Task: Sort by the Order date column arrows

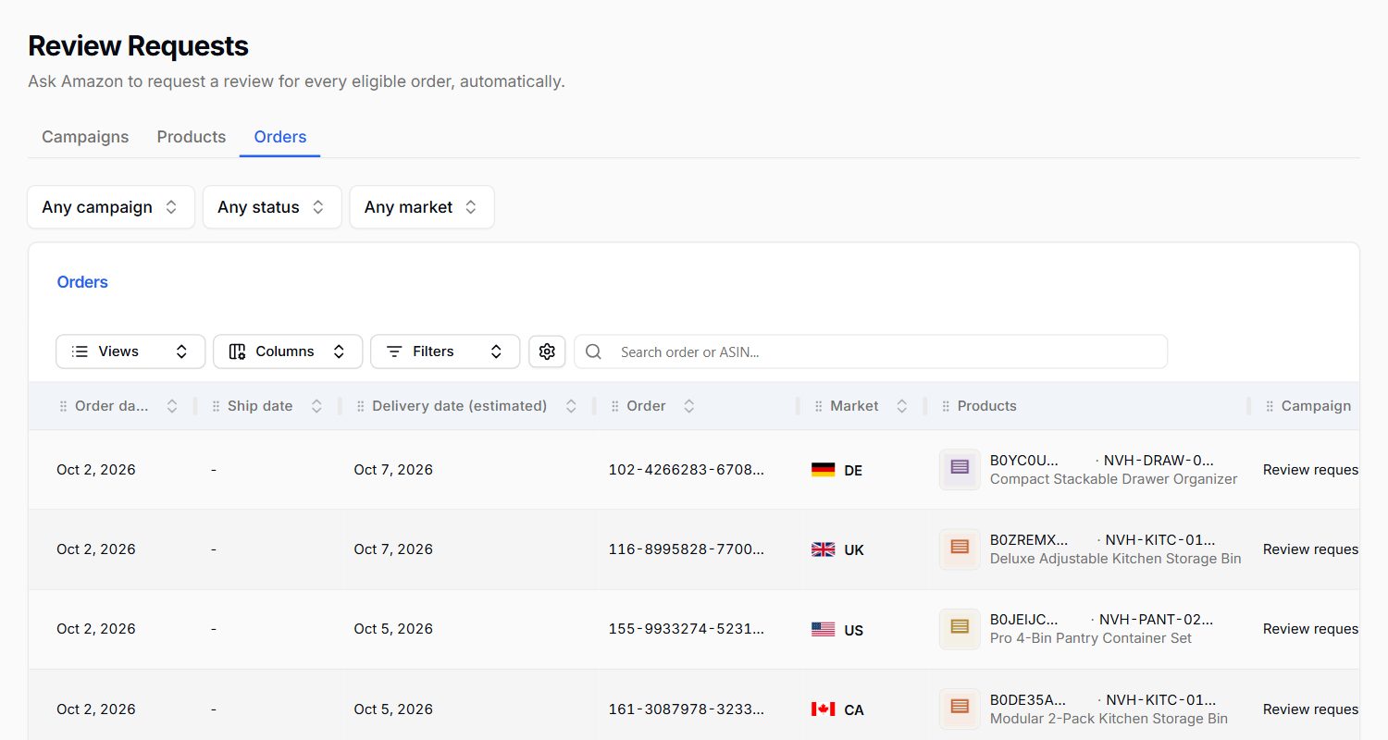Action: tap(171, 406)
